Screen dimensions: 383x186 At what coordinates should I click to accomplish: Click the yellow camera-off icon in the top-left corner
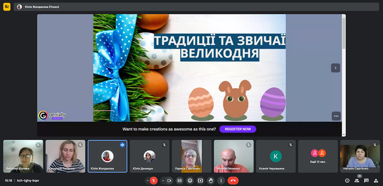[x=7, y=7]
